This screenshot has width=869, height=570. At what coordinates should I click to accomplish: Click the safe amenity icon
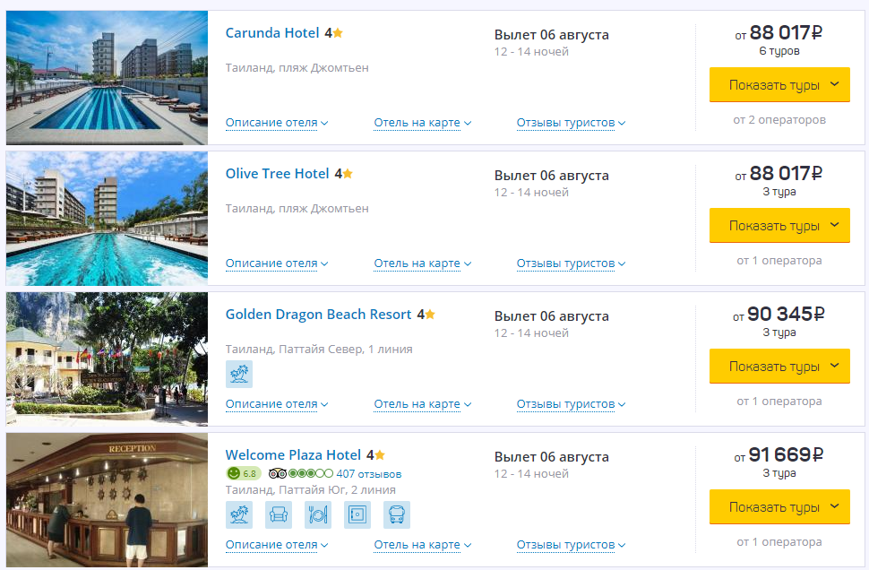point(357,514)
